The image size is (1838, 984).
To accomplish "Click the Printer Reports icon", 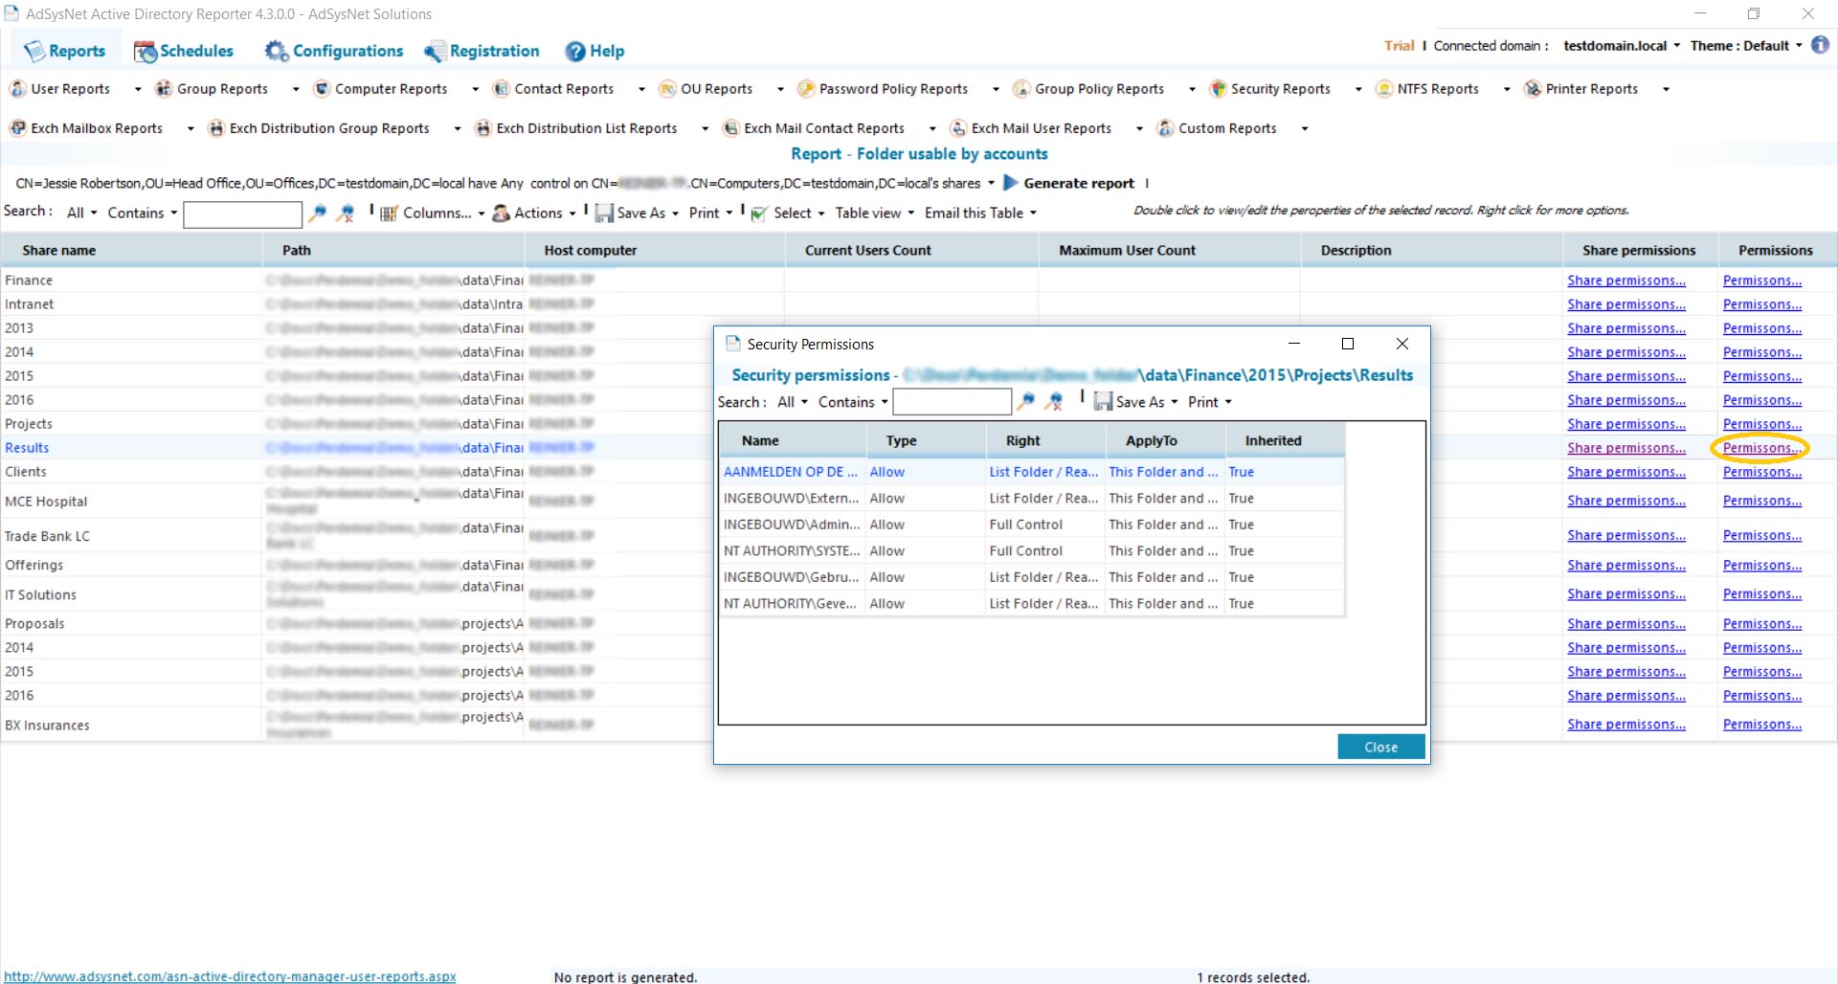I will coord(1533,89).
